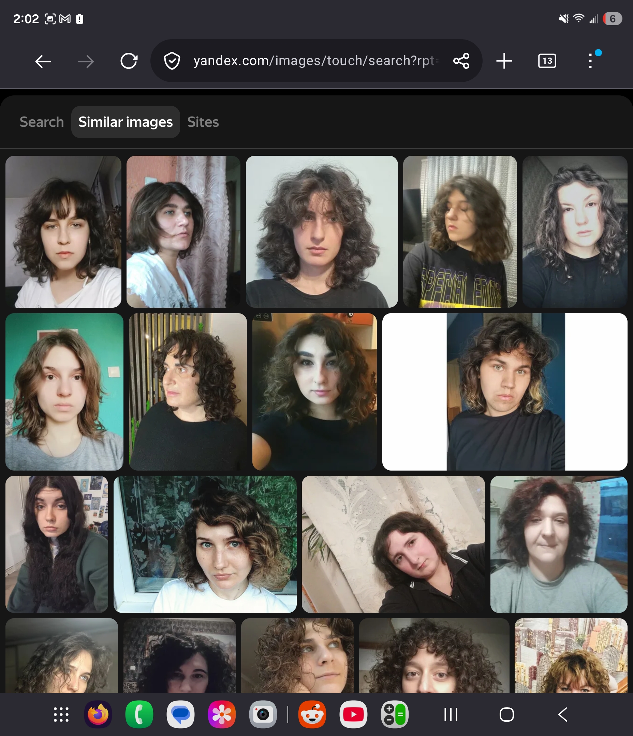The image size is (633, 736).
Task: Open the Messages chat app
Action: pyautogui.click(x=181, y=714)
